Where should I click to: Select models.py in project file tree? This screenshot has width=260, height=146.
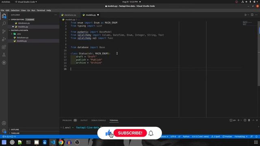(22, 41)
